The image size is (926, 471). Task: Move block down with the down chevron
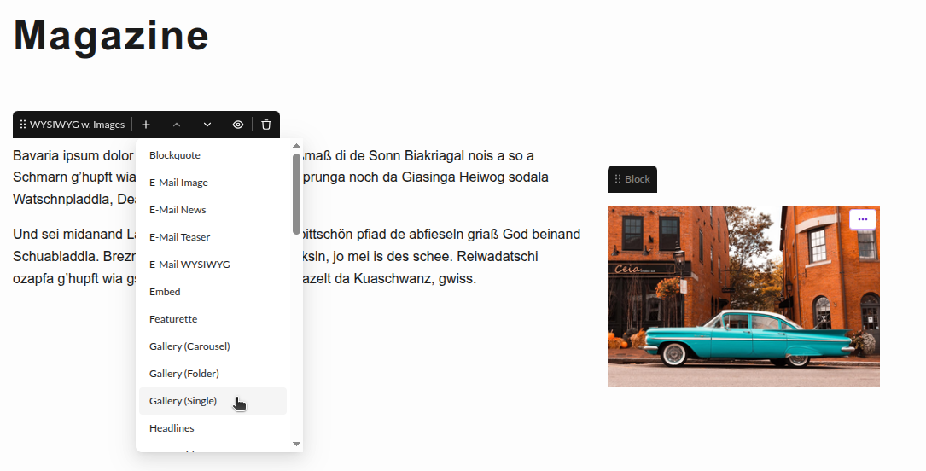click(207, 125)
